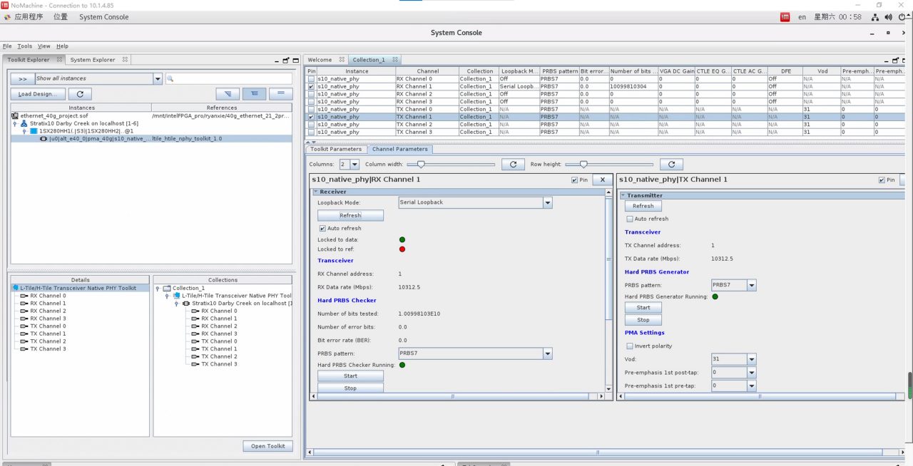Click the >> button in Toolkit Explorer filter
913x466 pixels.
22,79
